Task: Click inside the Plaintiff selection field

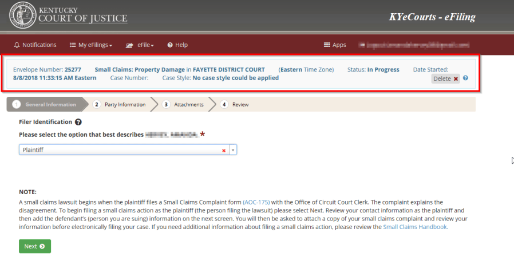Action: point(114,150)
